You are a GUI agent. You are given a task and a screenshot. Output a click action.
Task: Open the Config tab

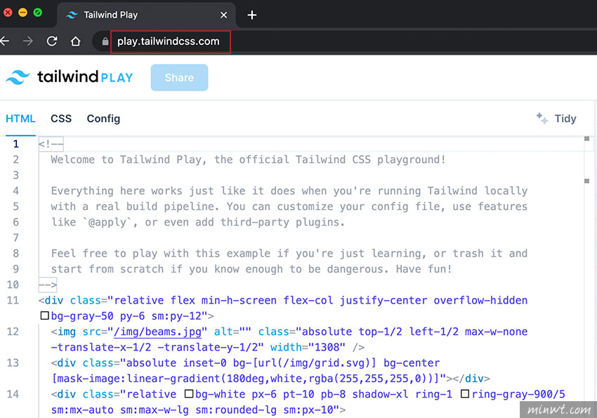[103, 119]
